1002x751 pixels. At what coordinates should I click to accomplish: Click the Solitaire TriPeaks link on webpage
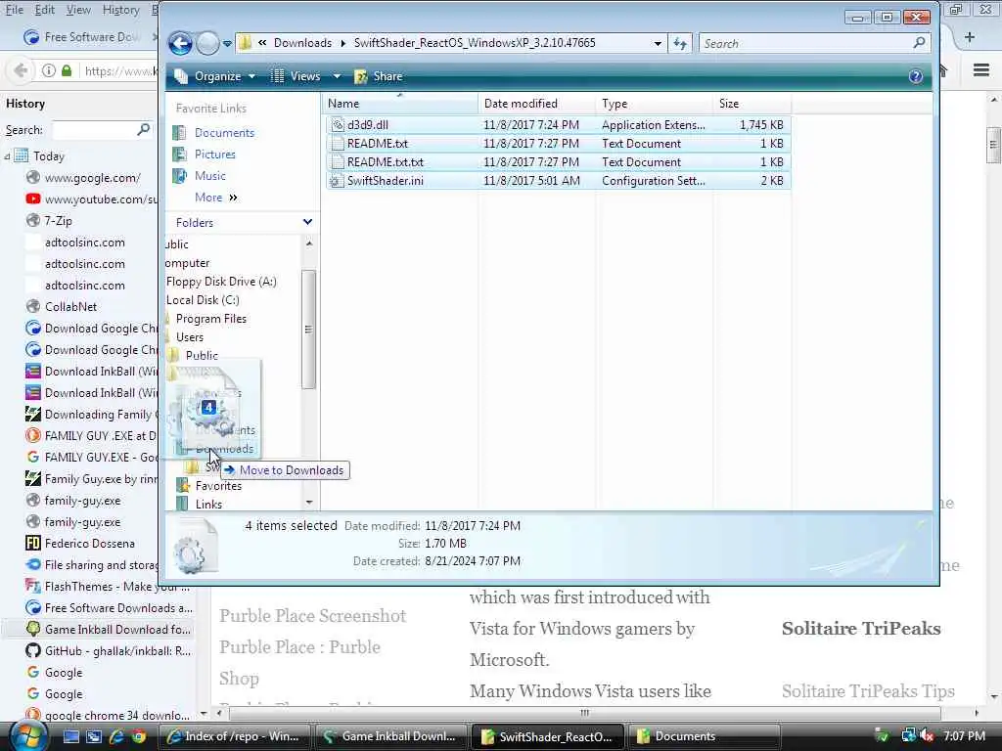coord(861,629)
